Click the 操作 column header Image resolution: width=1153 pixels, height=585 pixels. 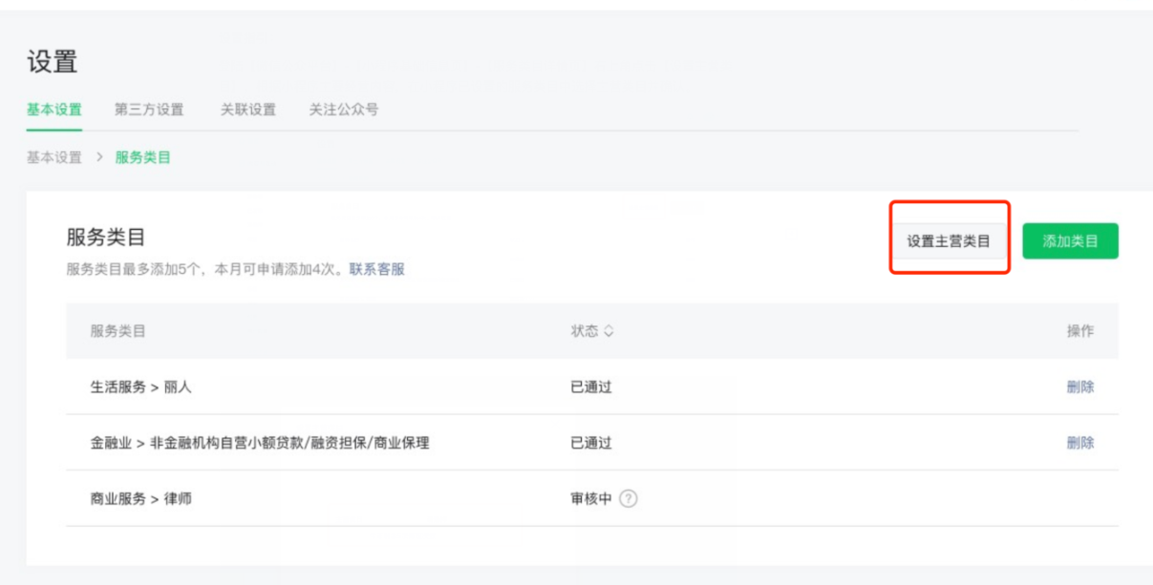(x=1080, y=331)
